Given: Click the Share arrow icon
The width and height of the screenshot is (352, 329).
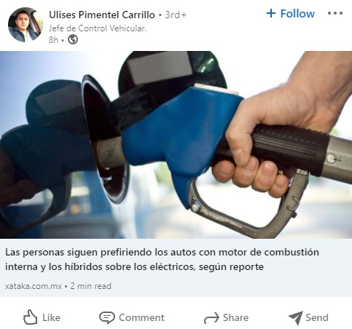Looking at the screenshot, I should click(x=211, y=318).
